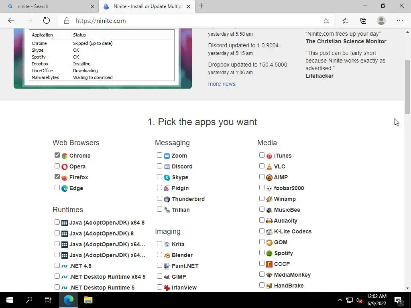Check the HandBrake checkbox
The image size is (411, 308).
tap(262, 285)
